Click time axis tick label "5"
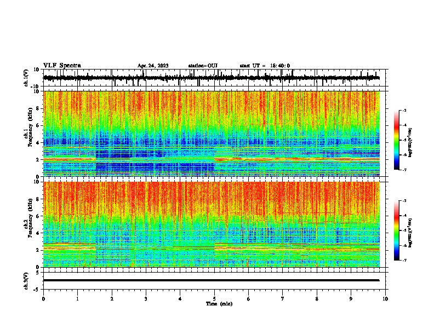The width and height of the screenshot is (434, 335). [x=214, y=299]
